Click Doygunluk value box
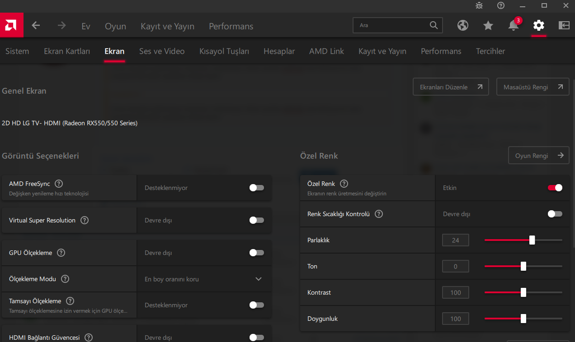Image resolution: width=575 pixels, height=342 pixels. 456,319
